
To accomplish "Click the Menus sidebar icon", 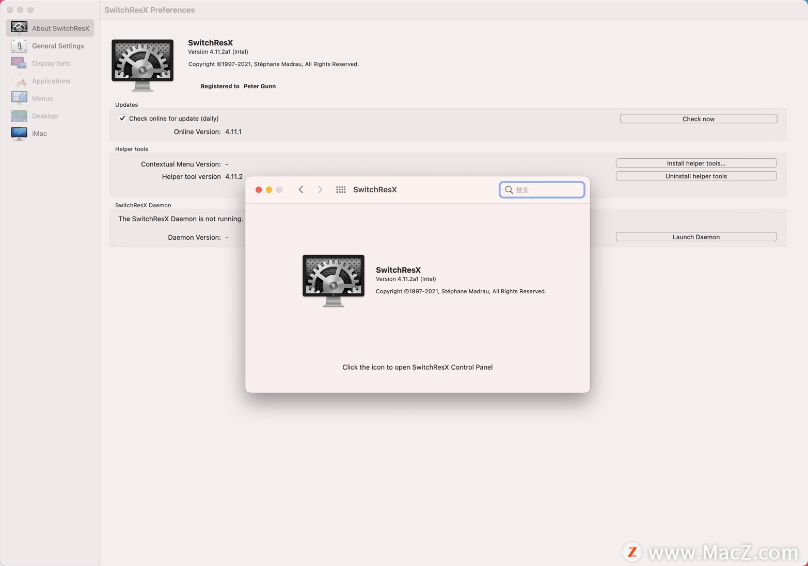I will tap(19, 98).
